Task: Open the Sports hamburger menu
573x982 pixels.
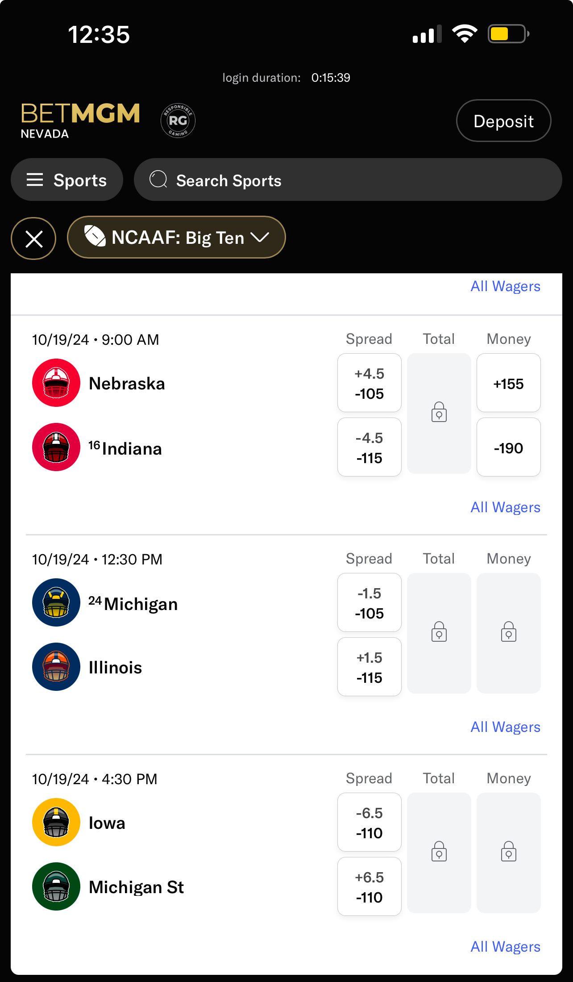Action: tap(67, 180)
